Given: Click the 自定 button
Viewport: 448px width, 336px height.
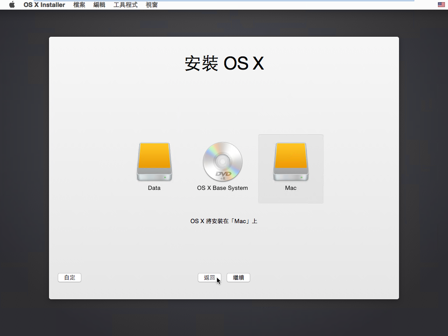Looking at the screenshot, I should point(70,277).
